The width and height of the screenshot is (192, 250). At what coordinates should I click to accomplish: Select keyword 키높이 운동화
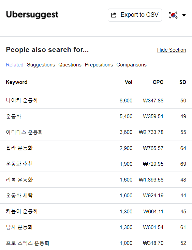click(22, 211)
